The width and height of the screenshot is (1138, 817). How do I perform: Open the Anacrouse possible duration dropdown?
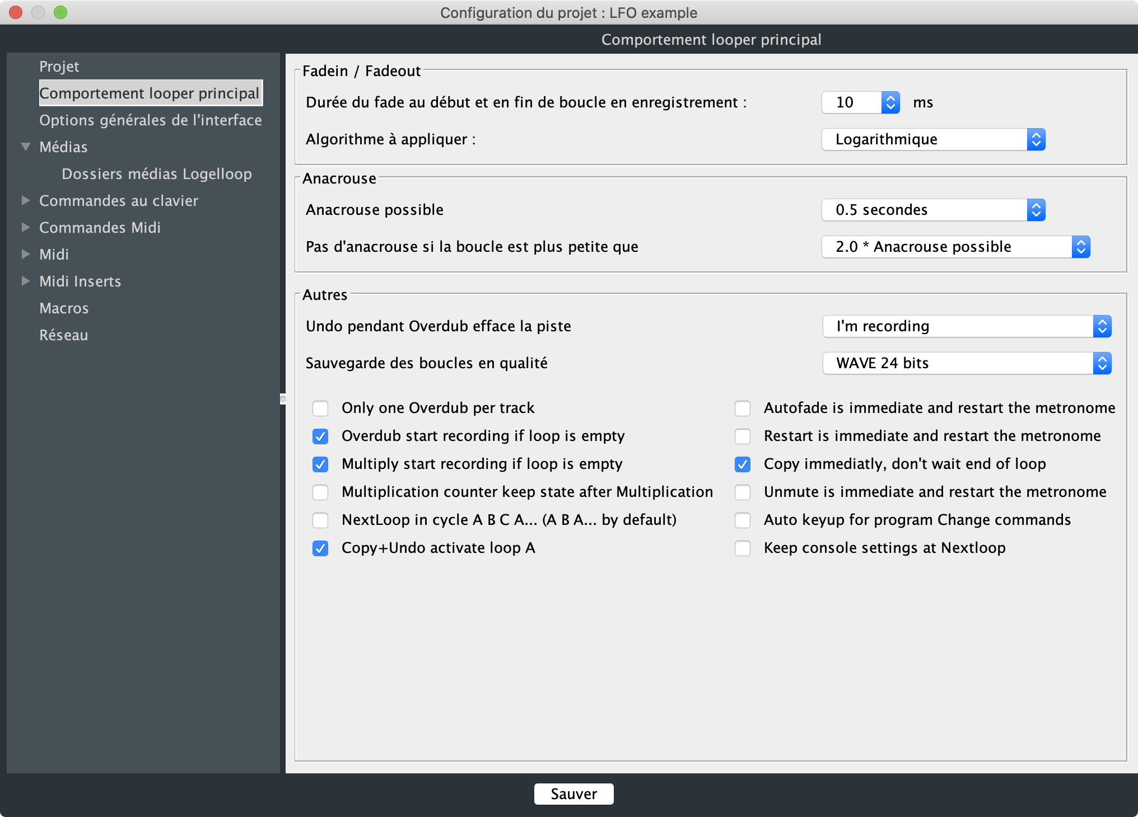934,210
